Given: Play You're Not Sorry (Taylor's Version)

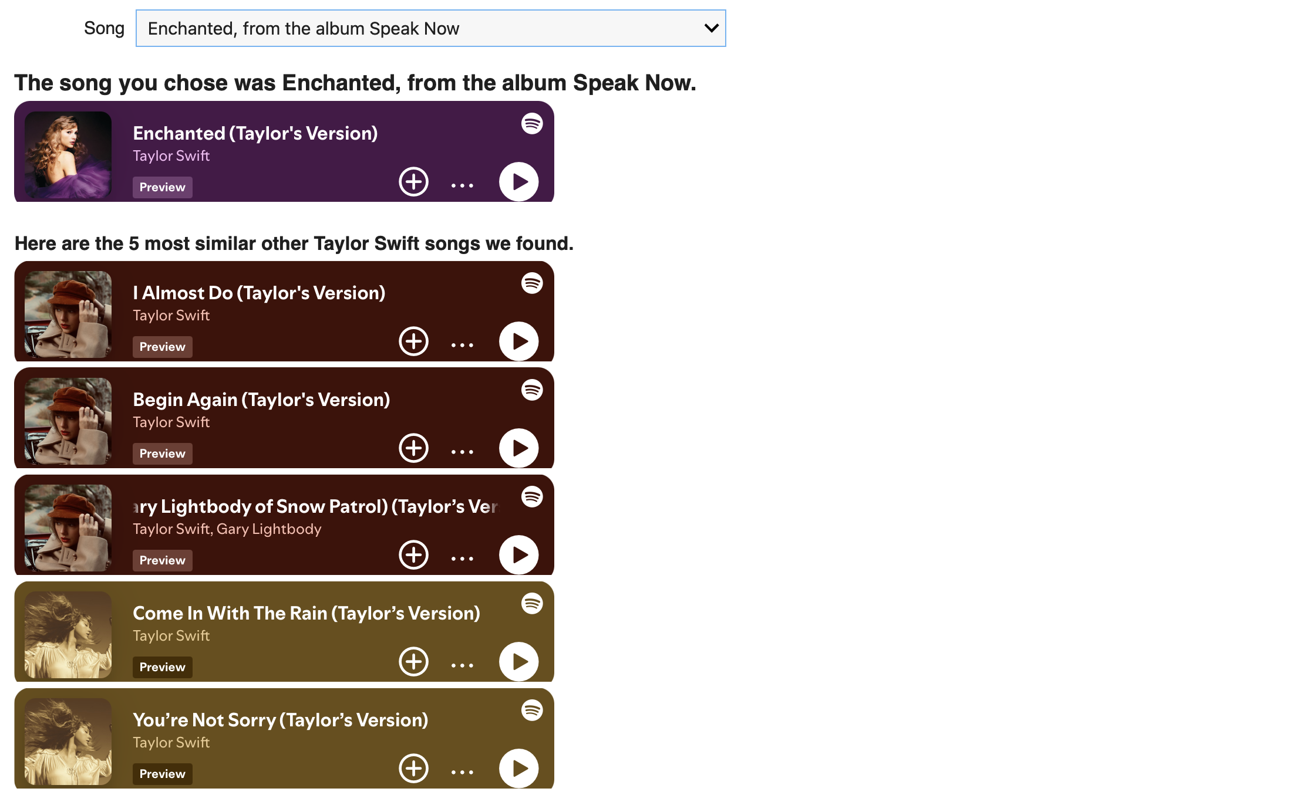Looking at the screenshot, I should pos(518,769).
